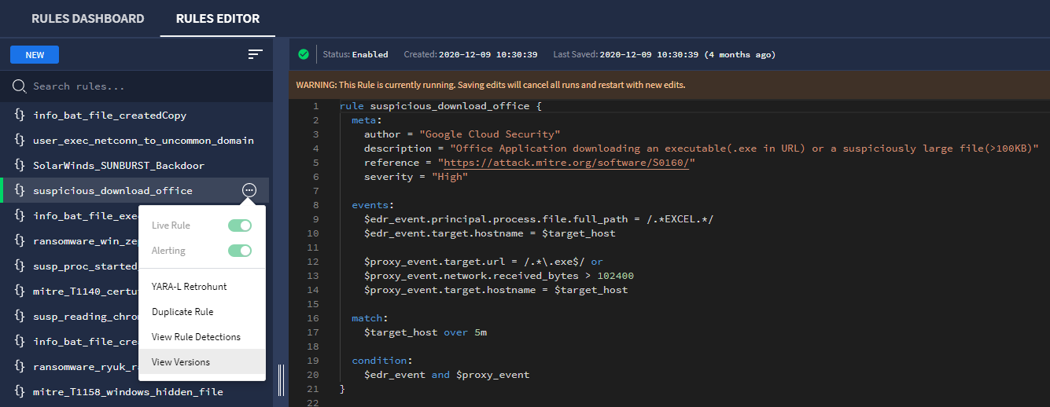Toggle the Live Rule switch
Image resolution: width=1050 pixels, height=407 pixels.
(x=240, y=225)
